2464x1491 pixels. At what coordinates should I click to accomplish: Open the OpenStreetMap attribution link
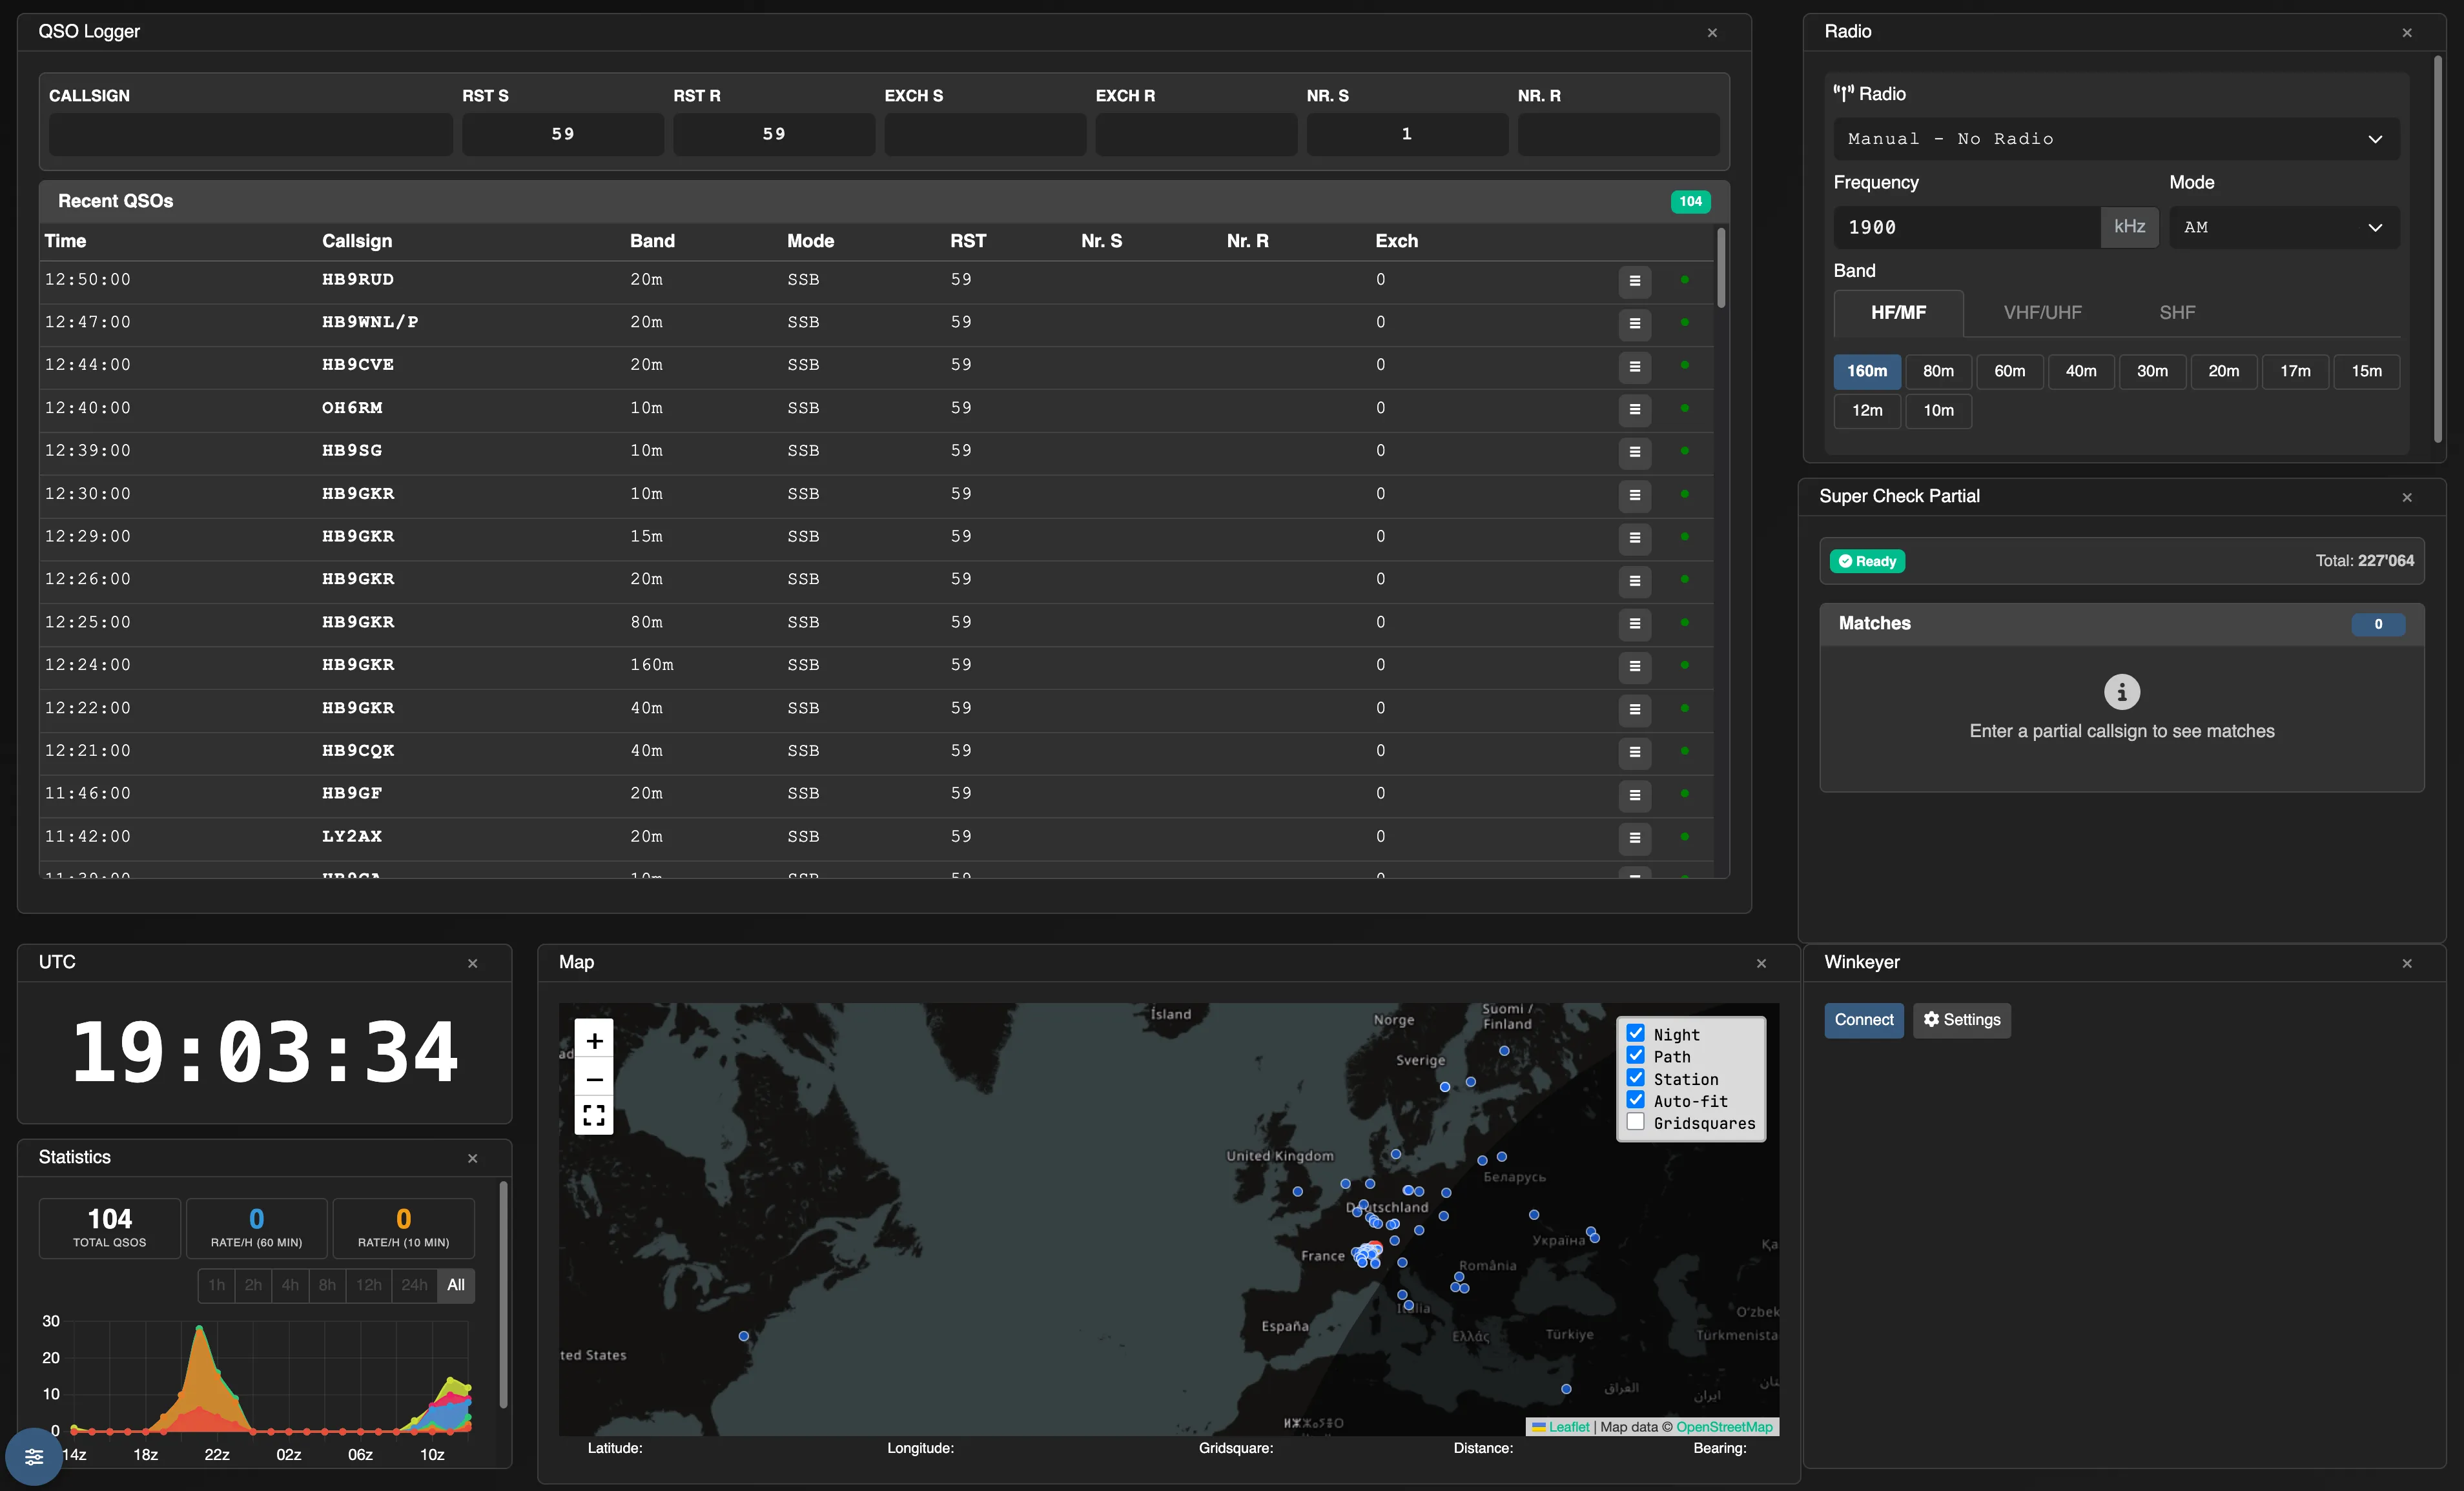pos(1724,1427)
